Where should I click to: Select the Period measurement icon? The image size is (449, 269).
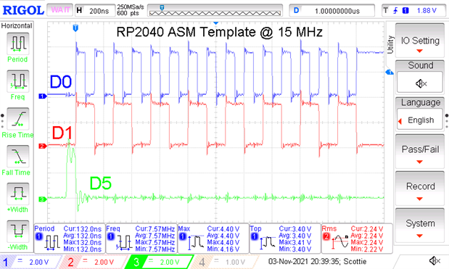click(x=17, y=44)
